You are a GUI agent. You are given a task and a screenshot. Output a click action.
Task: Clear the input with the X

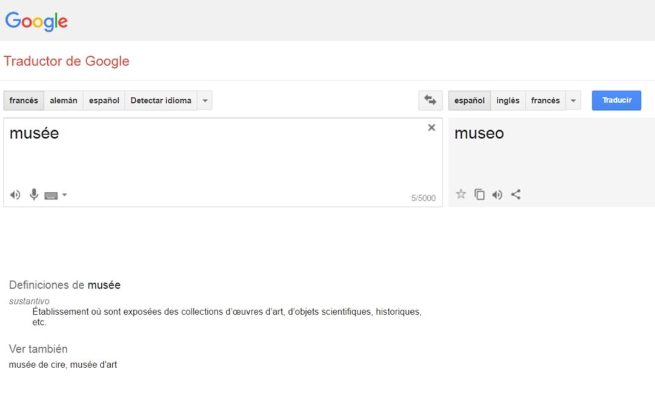point(431,128)
